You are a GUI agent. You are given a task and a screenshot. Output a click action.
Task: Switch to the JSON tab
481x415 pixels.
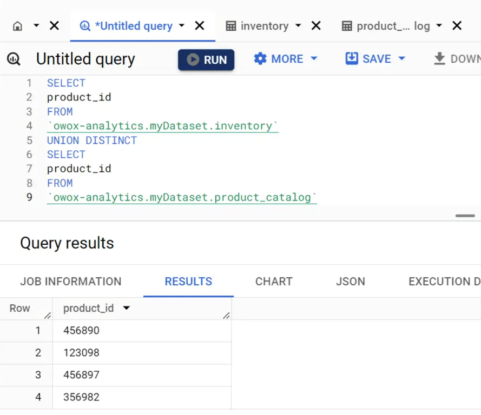351,282
